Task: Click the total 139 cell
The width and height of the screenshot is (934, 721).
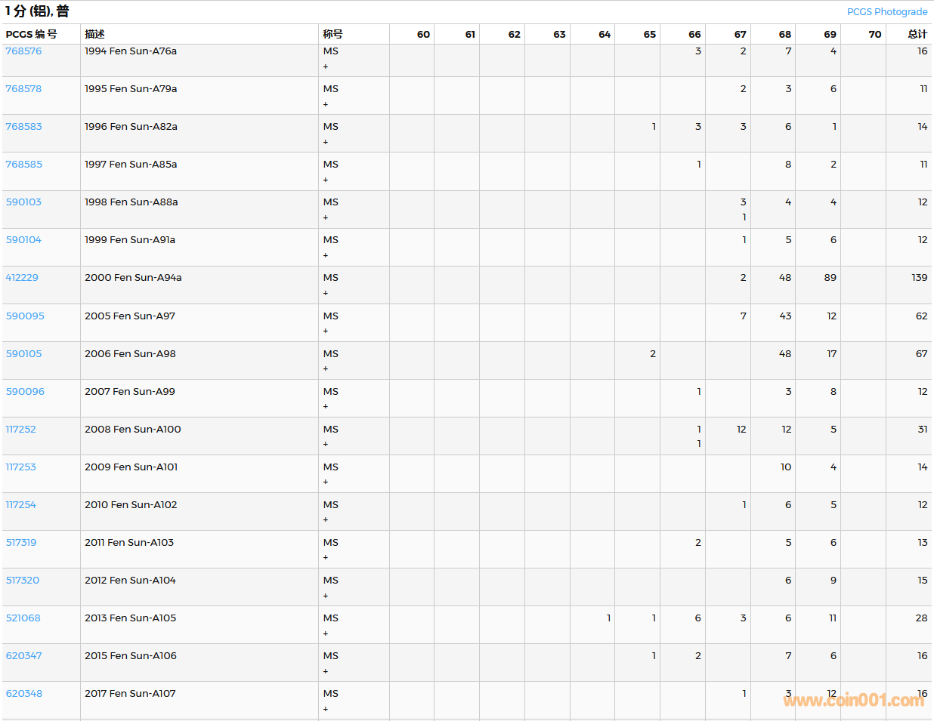Action: pos(919,278)
